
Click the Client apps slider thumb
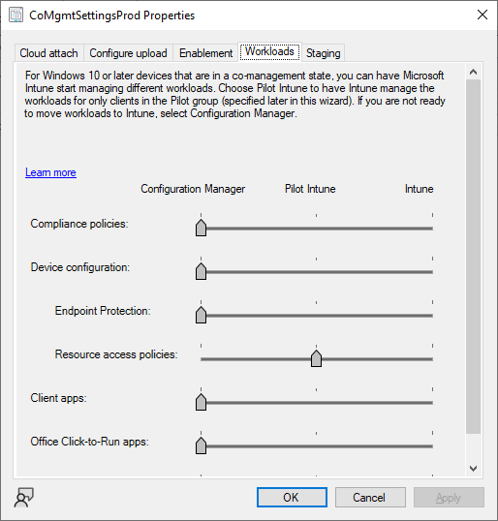(201, 402)
